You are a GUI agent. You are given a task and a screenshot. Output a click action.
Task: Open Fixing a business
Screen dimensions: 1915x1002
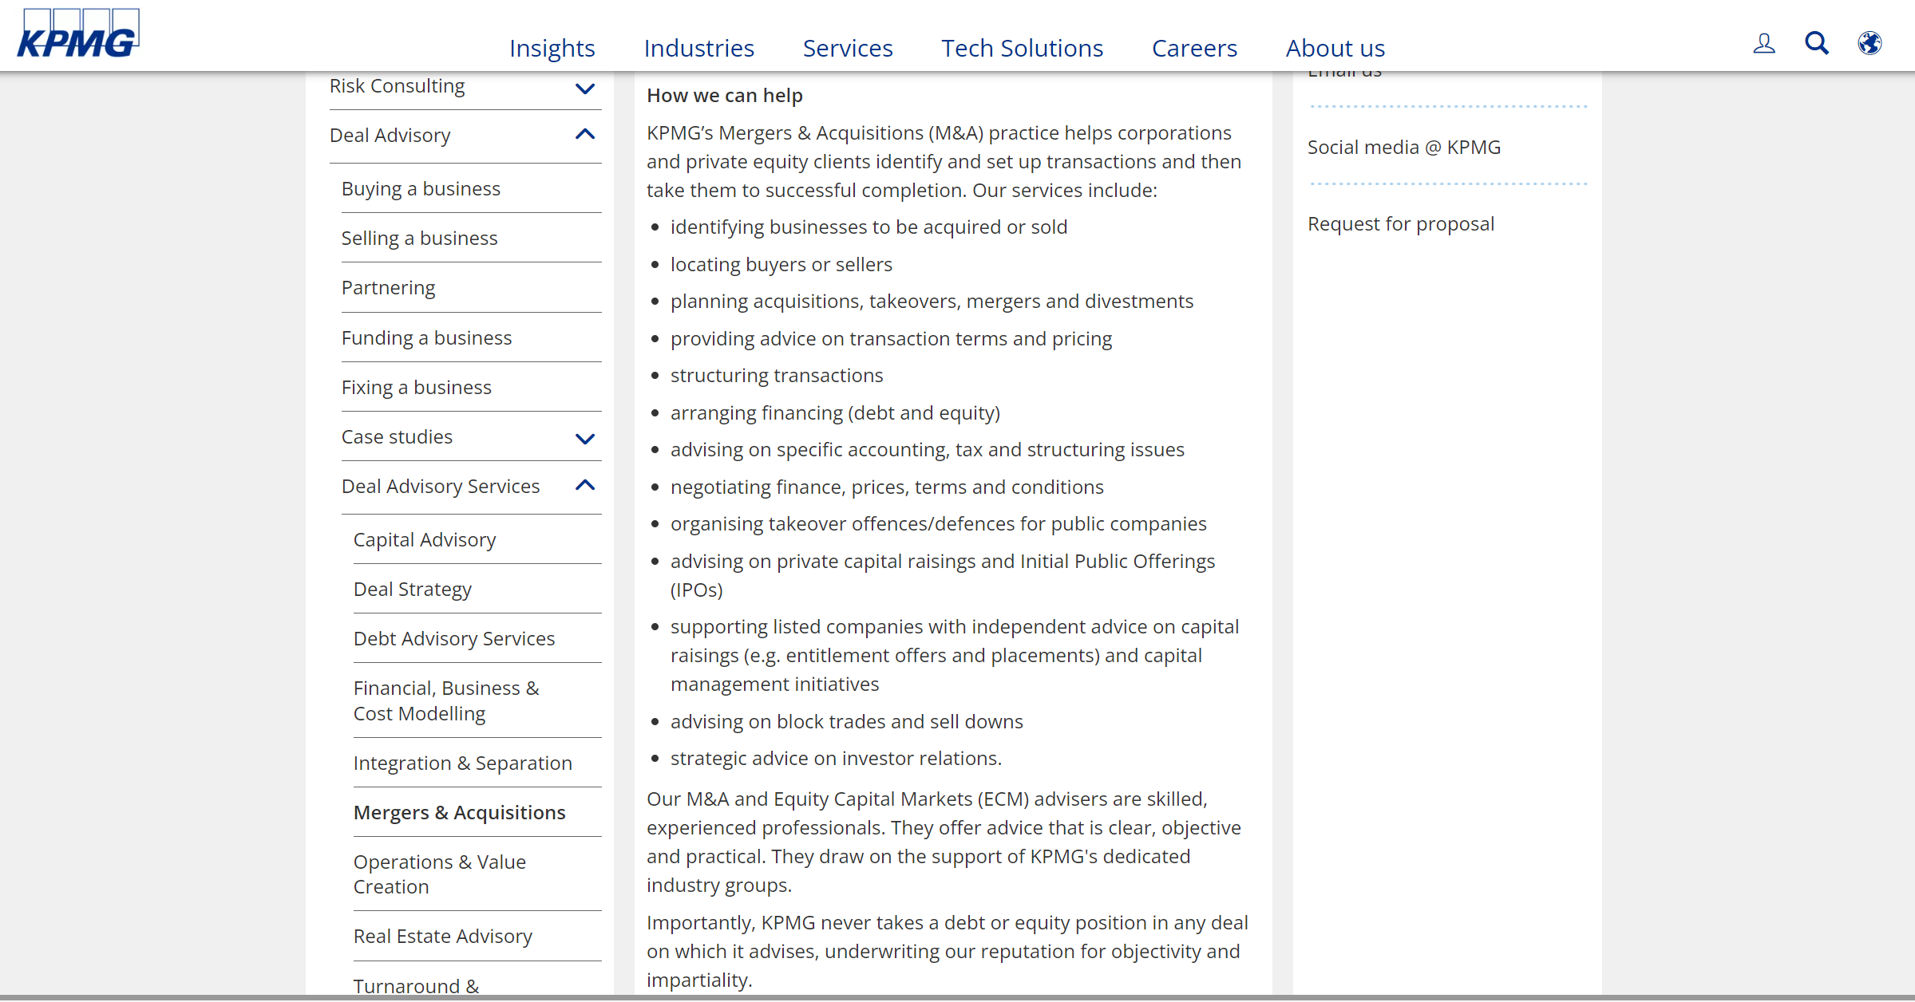(416, 388)
